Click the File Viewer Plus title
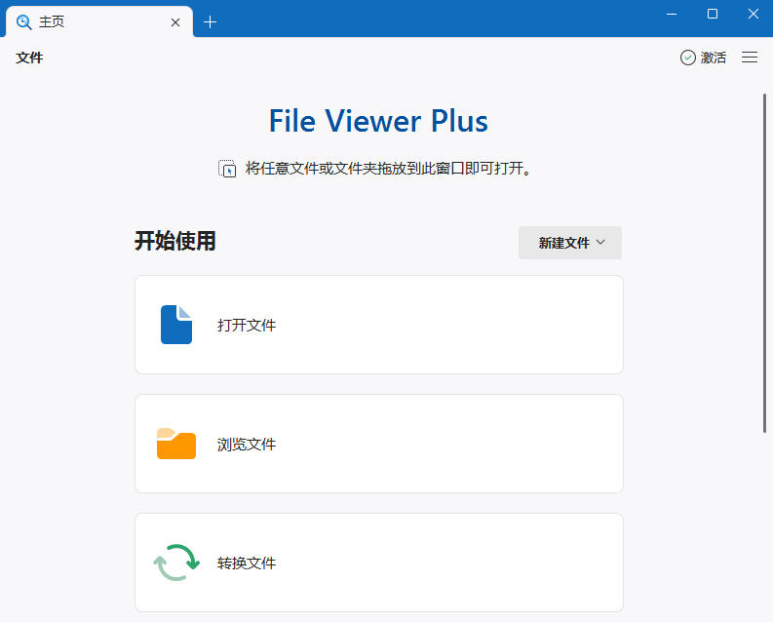Viewport: 773px width, 622px height. 378,121
